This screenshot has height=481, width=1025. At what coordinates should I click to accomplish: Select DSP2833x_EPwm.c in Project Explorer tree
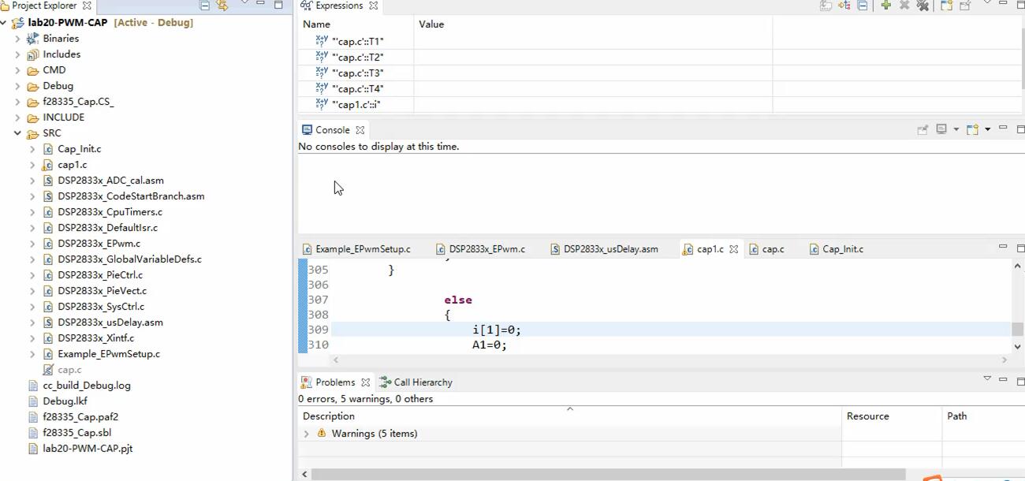click(x=99, y=244)
